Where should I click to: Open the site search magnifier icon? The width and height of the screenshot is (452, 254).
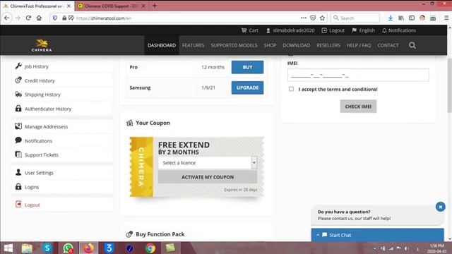pyautogui.click(x=412, y=45)
